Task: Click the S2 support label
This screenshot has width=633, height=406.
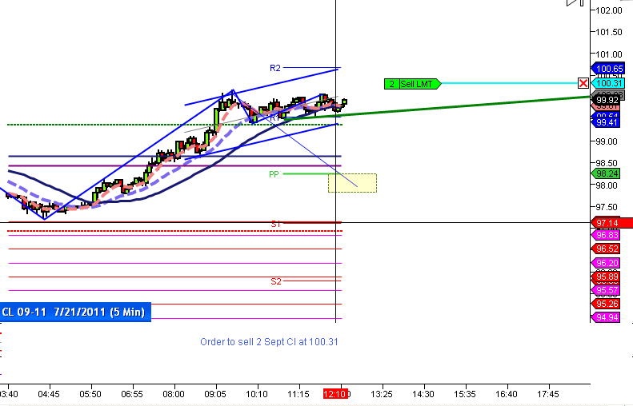Action: tap(276, 281)
